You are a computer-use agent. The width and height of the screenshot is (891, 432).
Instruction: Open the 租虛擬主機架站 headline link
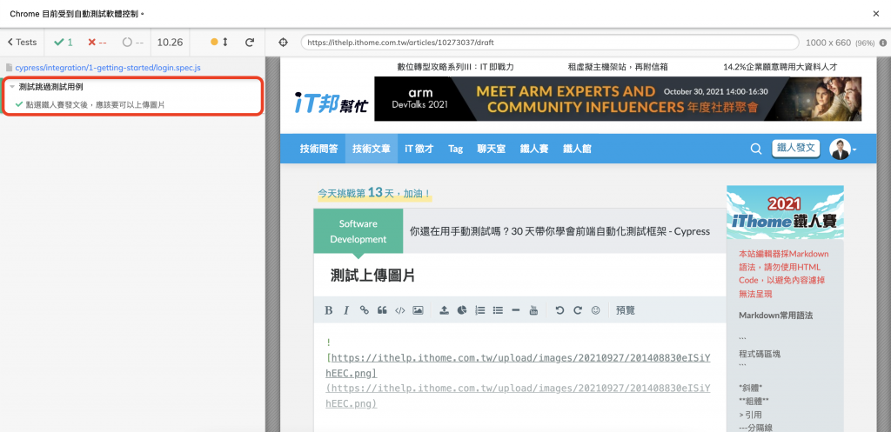[618, 67]
